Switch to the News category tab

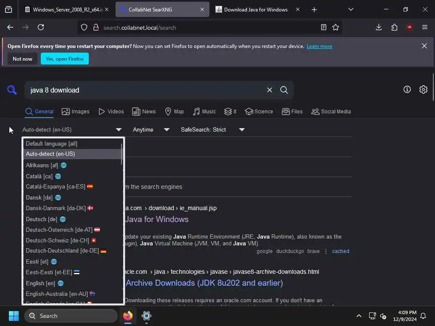tap(144, 112)
